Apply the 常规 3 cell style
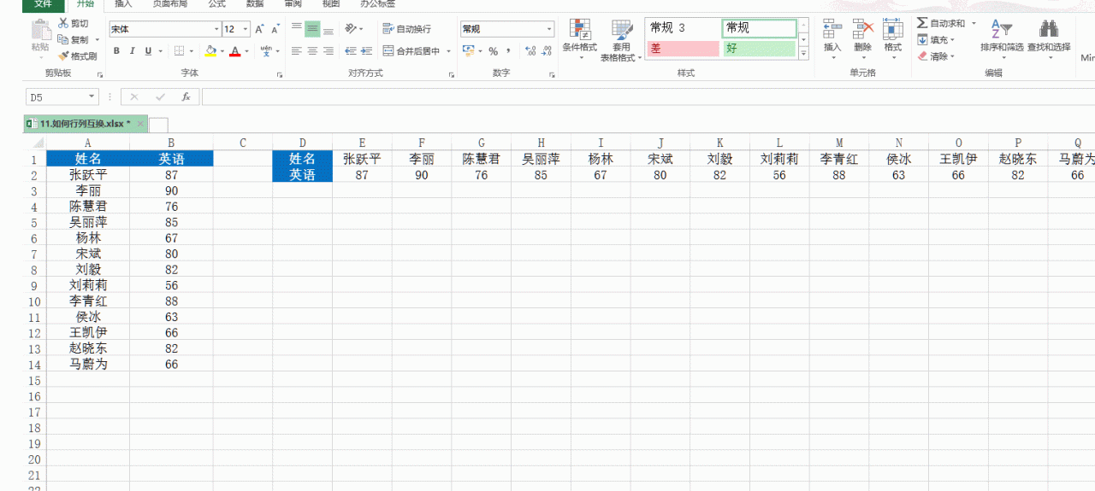The width and height of the screenshot is (1095, 491). [683, 28]
